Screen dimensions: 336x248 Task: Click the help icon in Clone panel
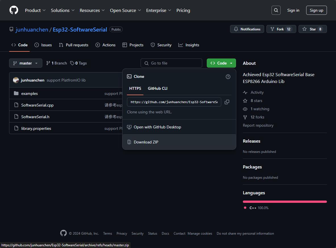pyautogui.click(x=228, y=77)
